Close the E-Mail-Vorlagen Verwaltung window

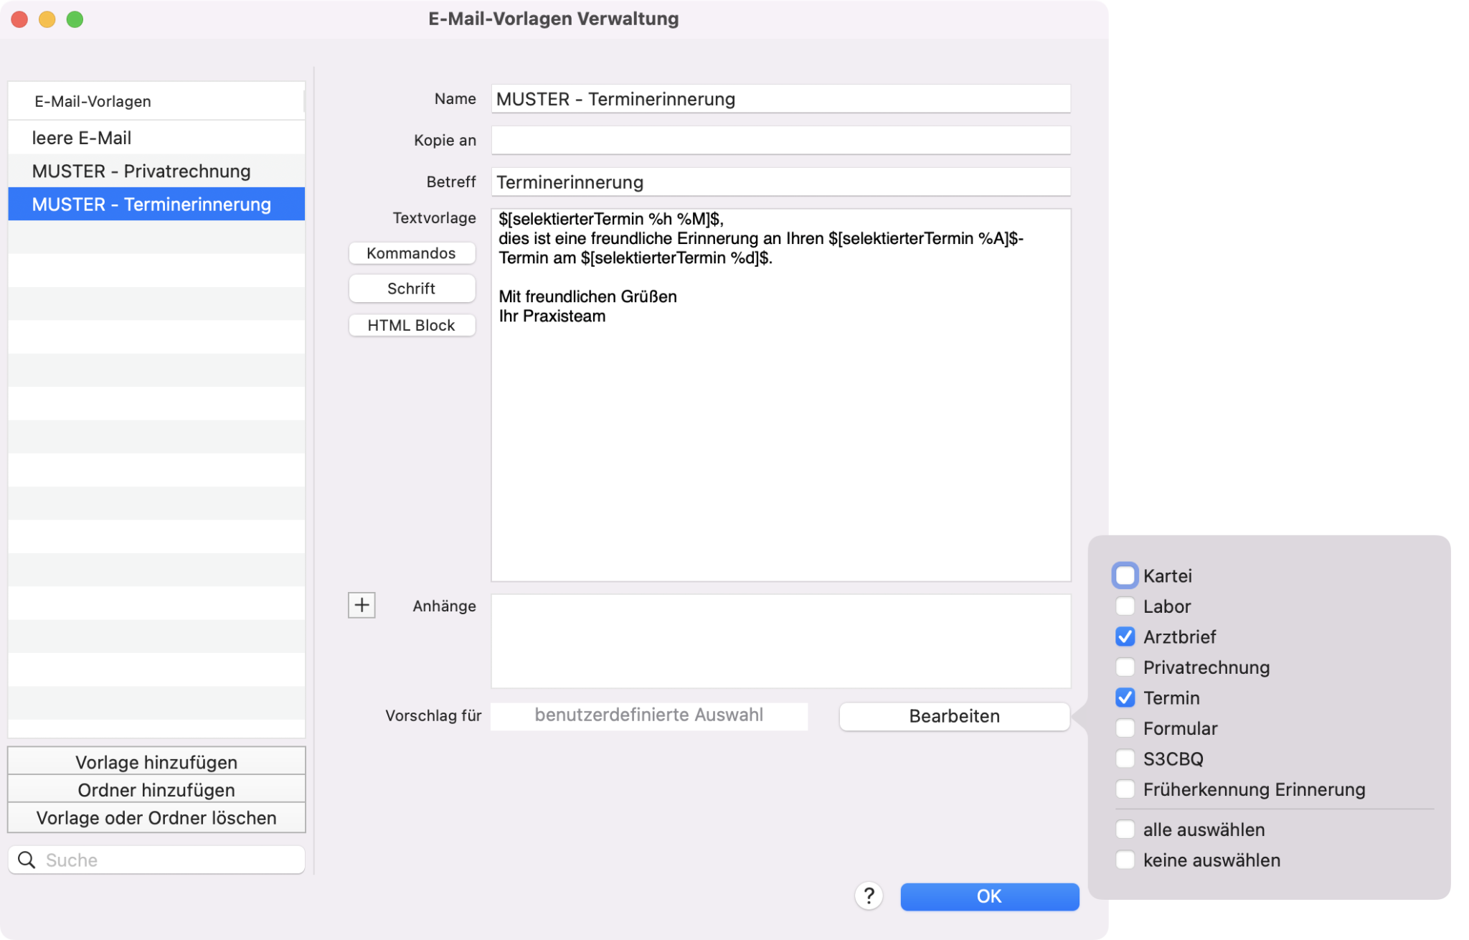point(19,19)
